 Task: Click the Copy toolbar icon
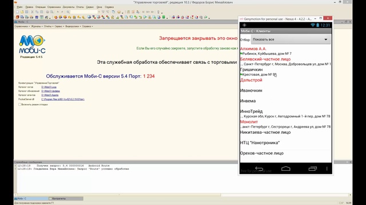[37, 12]
